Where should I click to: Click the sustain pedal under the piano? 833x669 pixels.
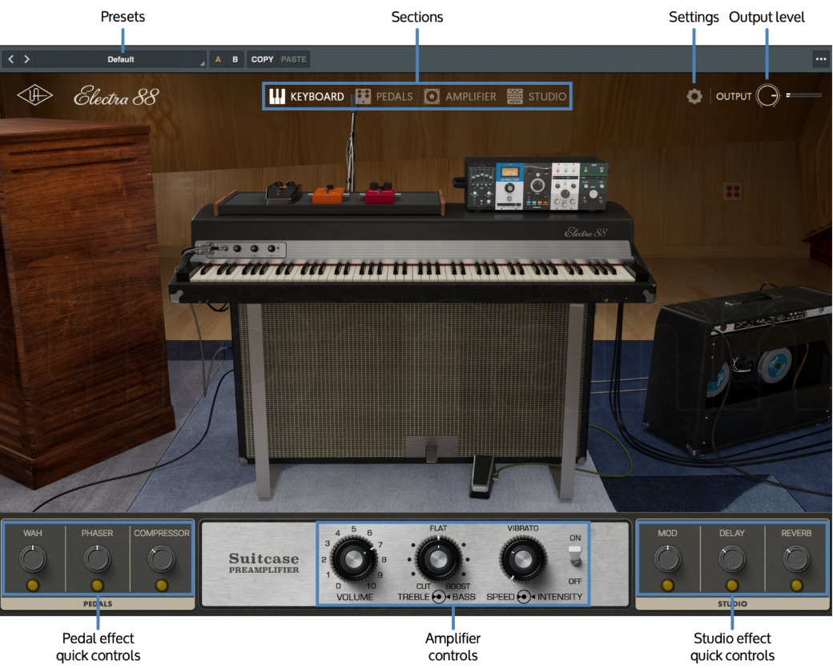(x=431, y=452)
